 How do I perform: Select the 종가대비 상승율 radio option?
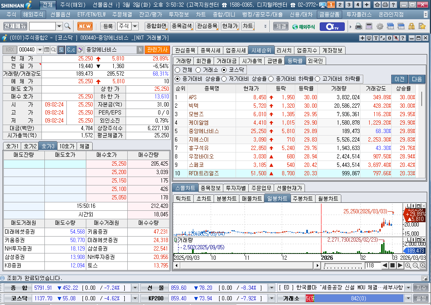(178, 79)
